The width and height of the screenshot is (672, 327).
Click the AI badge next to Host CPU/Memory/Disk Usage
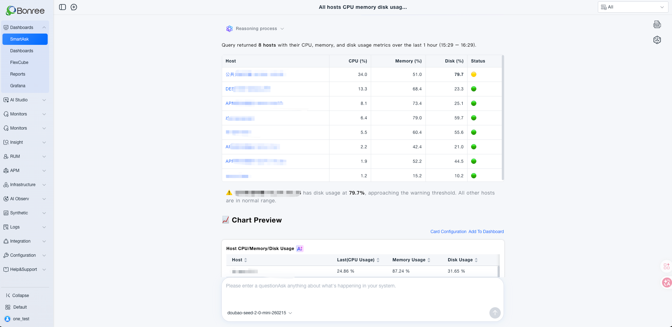(300, 249)
